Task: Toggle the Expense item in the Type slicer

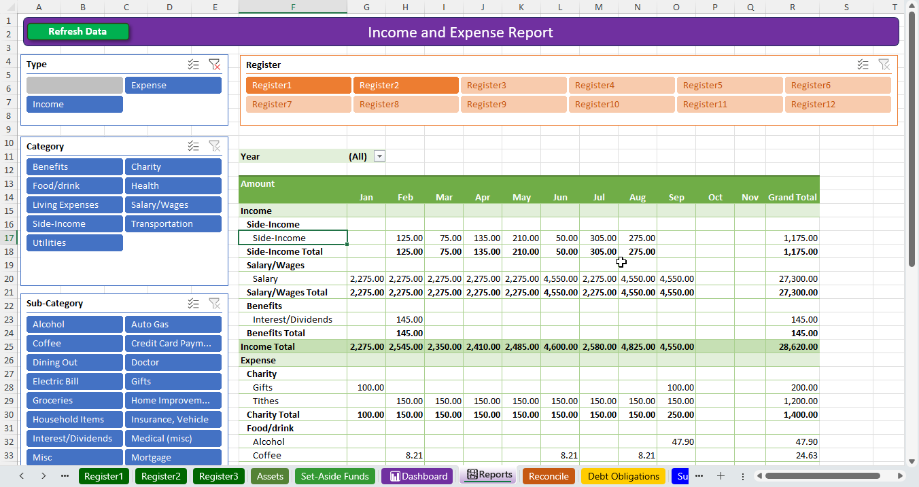Action: [x=173, y=86]
